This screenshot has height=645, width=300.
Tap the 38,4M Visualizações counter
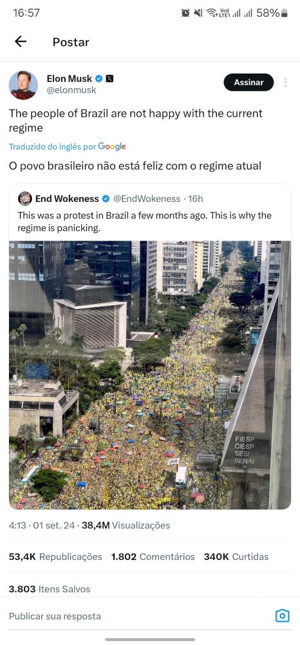126,525
